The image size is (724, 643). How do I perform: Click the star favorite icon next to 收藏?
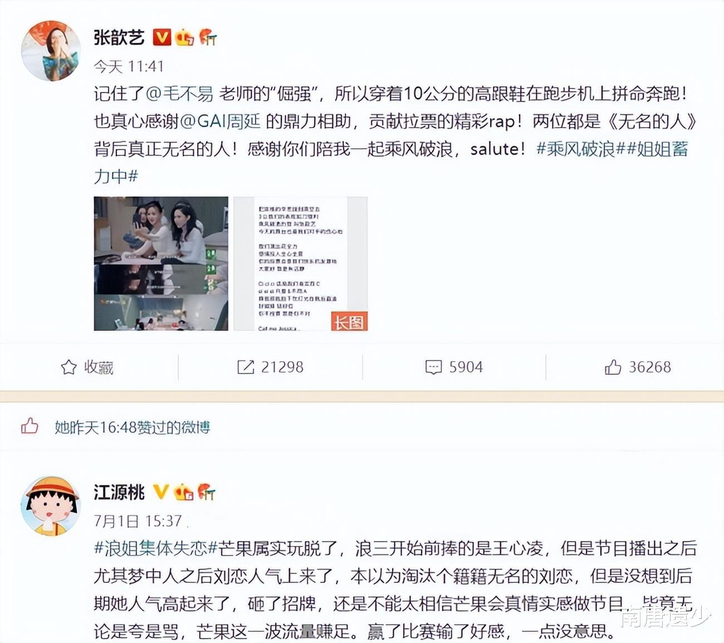[69, 367]
